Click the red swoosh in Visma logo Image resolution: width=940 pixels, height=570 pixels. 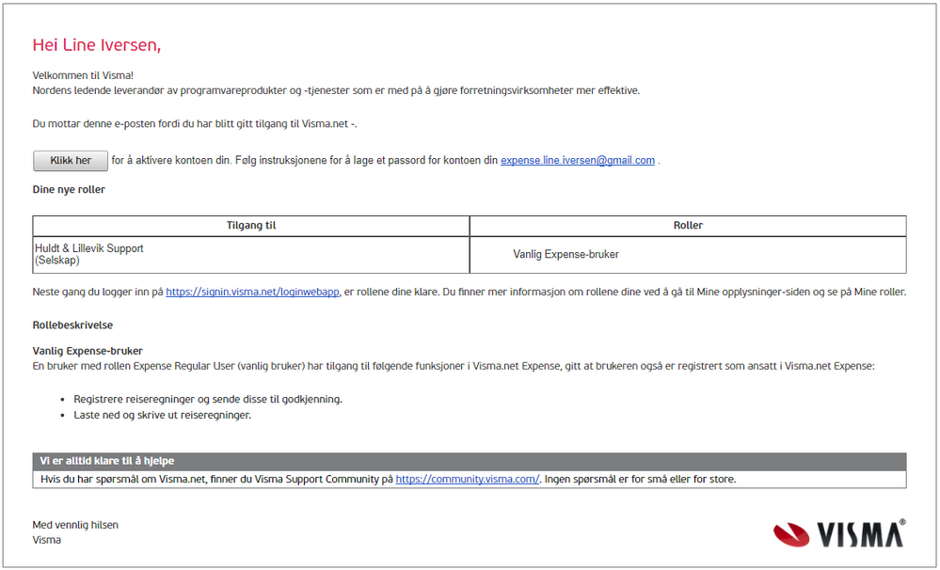click(791, 535)
